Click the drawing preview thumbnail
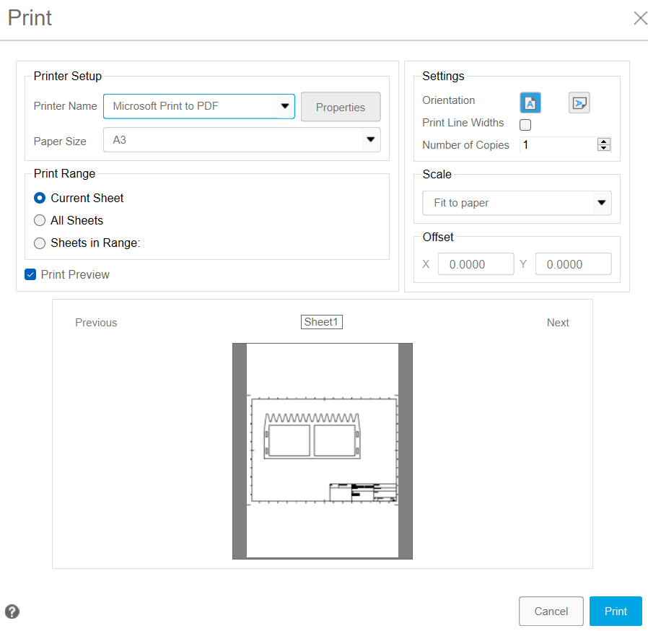Image resolution: width=648 pixels, height=631 pixels. (x=323, y=451)
